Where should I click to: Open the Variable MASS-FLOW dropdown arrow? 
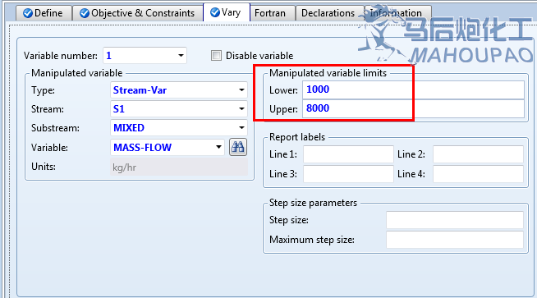(218, 147)
